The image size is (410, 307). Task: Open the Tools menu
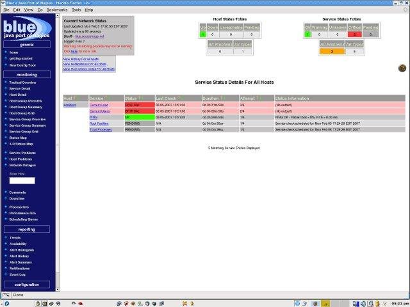[76, 10]
